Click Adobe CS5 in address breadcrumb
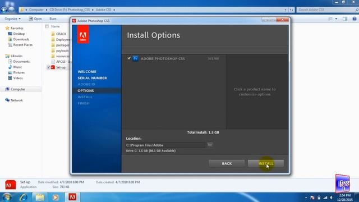 pyautogui.click(x=103, y=10)
